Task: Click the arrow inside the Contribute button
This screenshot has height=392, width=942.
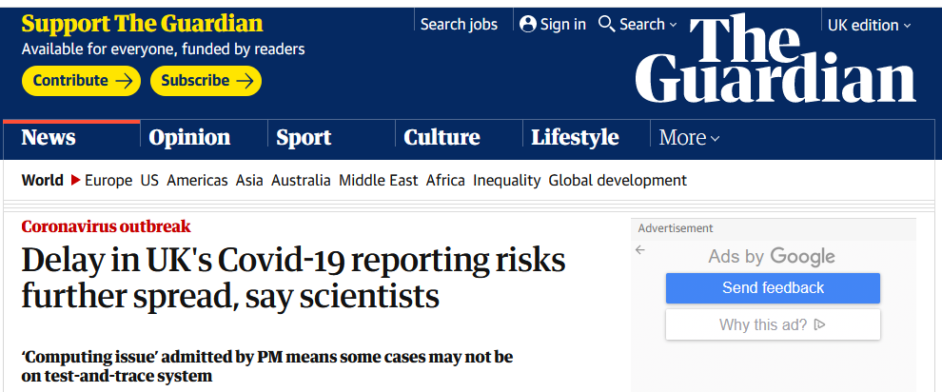Action: 124,81
